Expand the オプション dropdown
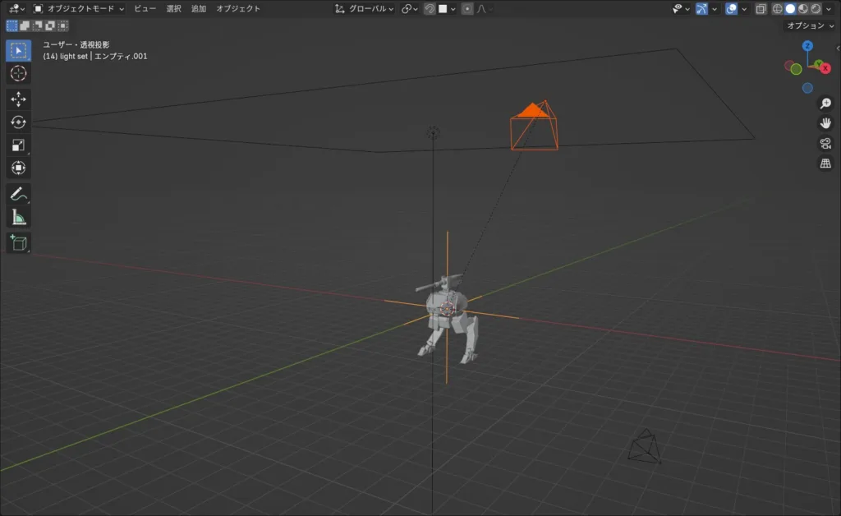 click(x=809, y=25)
